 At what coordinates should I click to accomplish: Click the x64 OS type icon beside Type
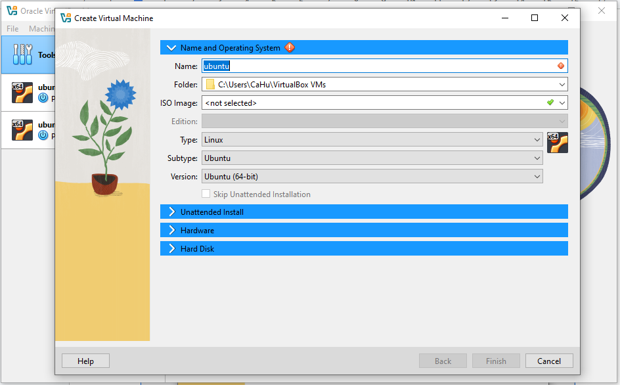point(557,143)
